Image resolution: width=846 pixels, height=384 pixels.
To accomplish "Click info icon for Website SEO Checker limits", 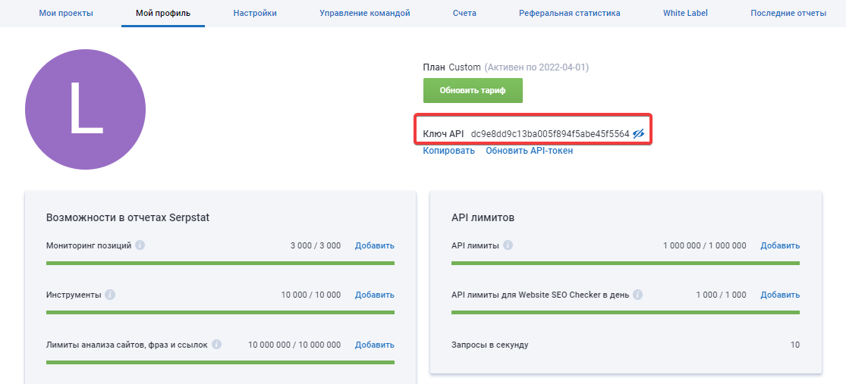I will [638, 295].
